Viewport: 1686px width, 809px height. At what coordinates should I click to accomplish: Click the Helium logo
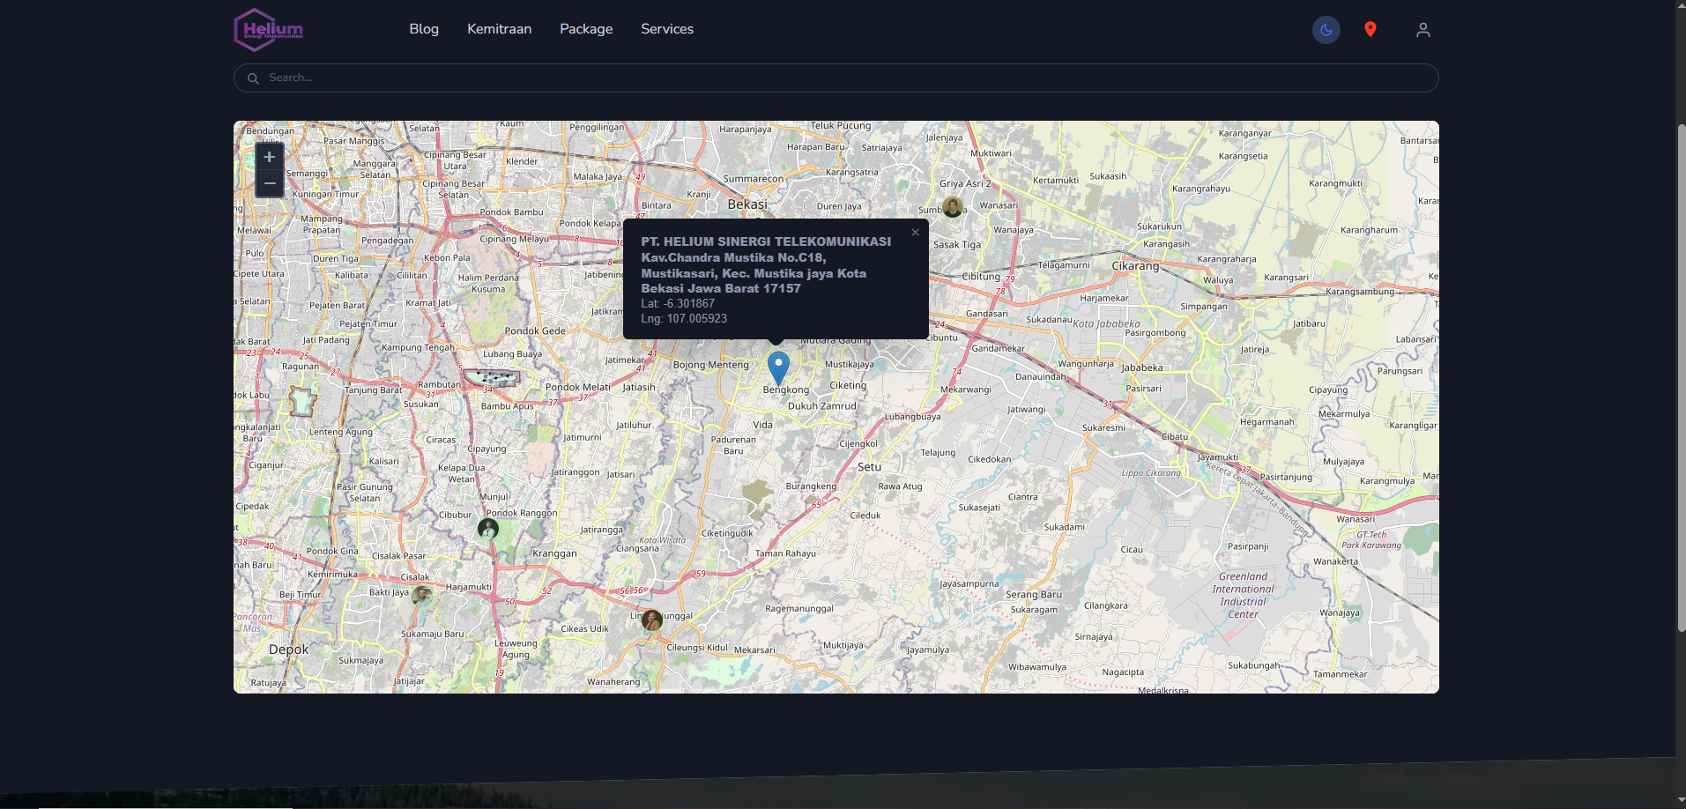(269, 30)
